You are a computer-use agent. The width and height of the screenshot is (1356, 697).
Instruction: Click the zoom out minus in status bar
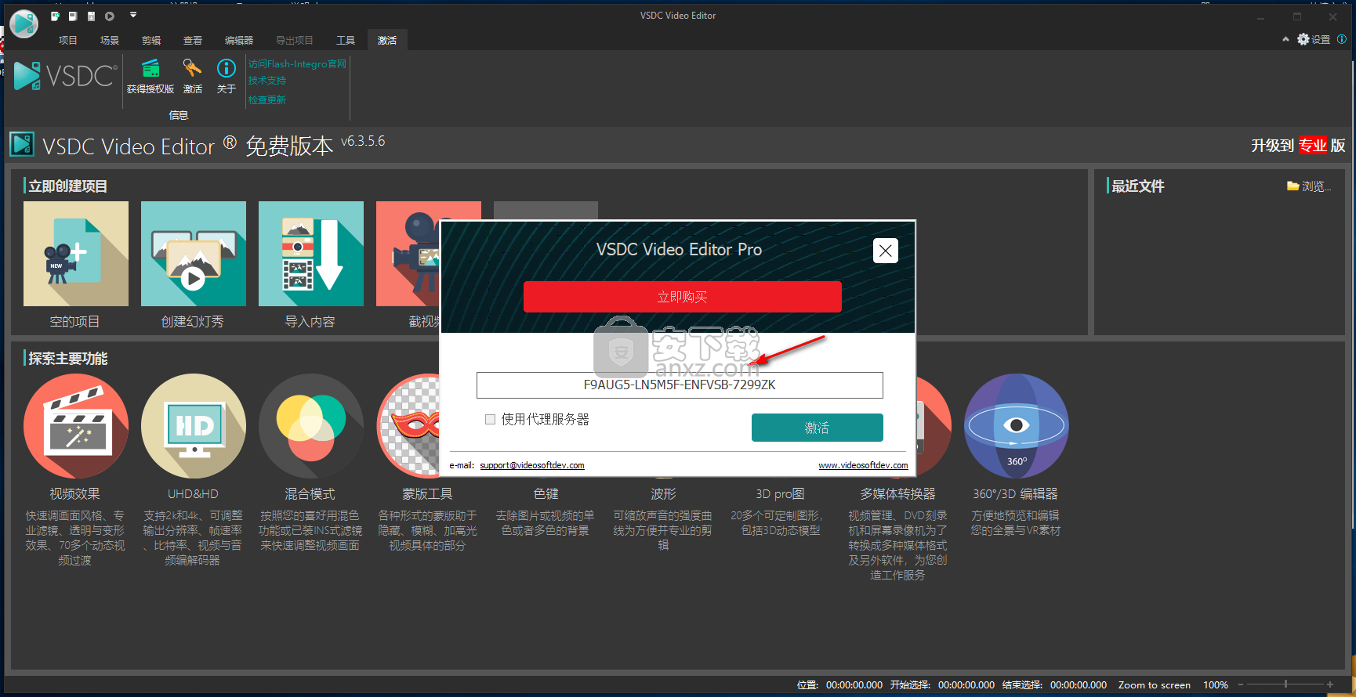coord(1241,685)
